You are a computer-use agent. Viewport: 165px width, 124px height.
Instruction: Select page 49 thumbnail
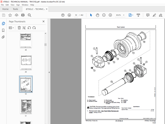[x=26, y=62]
